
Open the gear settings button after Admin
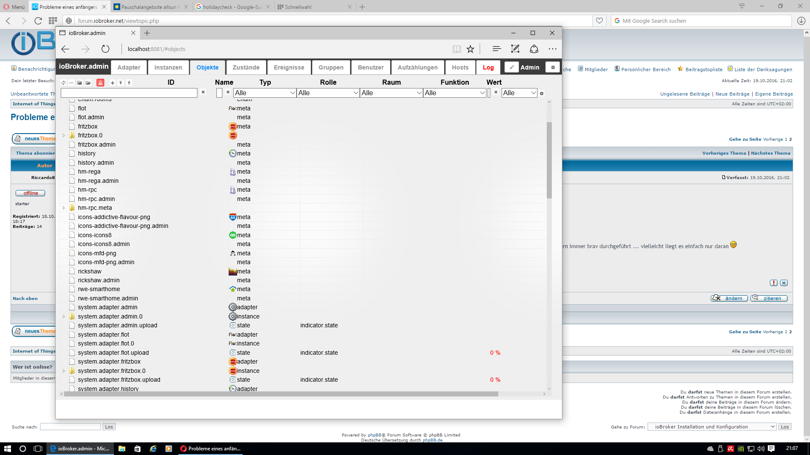pyautogui.click(x=553, y=67)
